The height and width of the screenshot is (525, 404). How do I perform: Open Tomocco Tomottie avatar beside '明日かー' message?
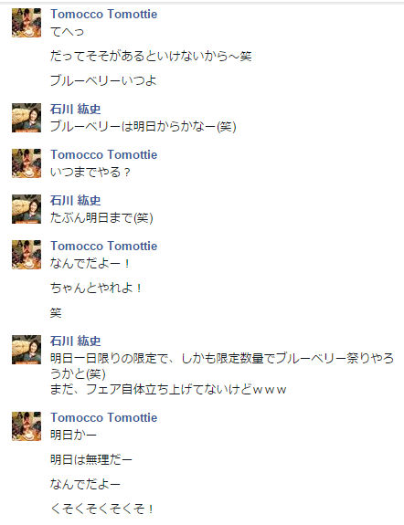pyautogui.click(x=27, y=426)
